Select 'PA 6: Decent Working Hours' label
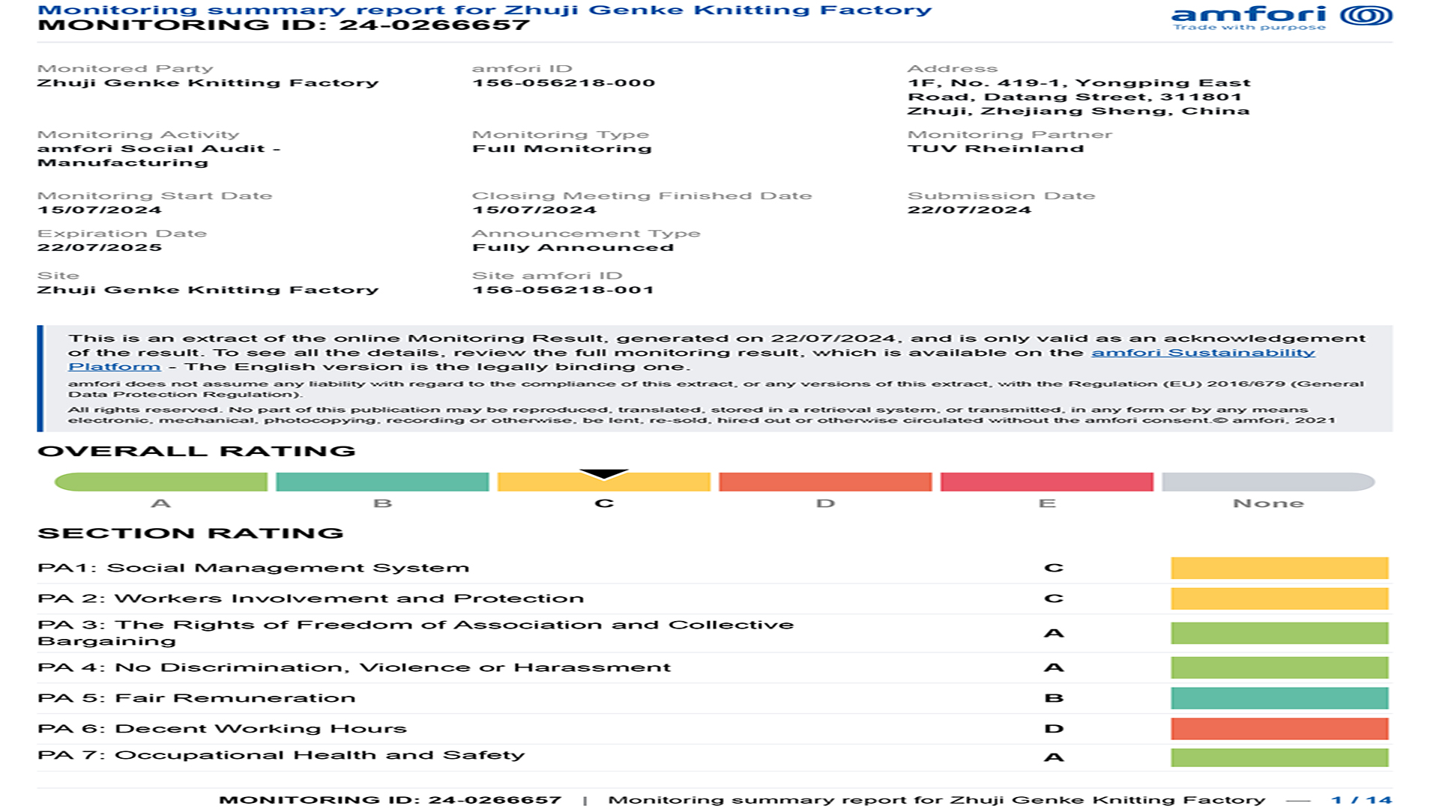The width and height of the screenshot is (1439, 809). (222, 729)
